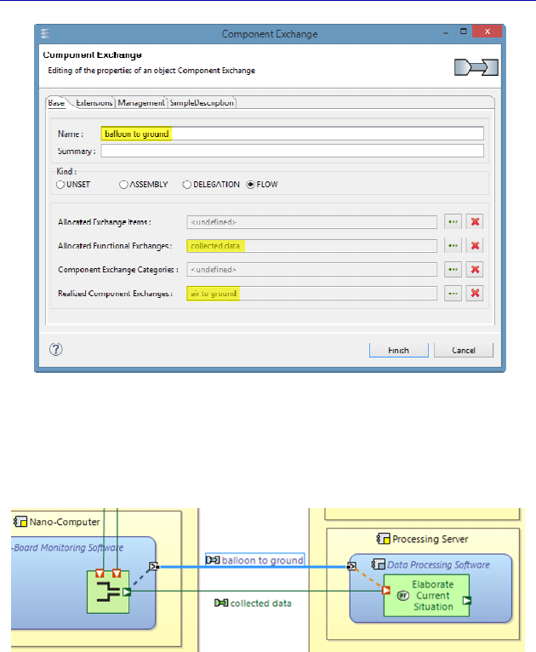
Task: Click the Cancel button
Action: pos(464,350)
